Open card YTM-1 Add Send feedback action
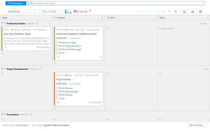 click(x=17, y=34)
